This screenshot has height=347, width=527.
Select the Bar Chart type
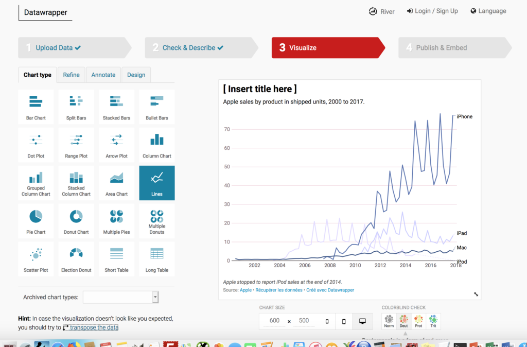pyautogui.click(x=36, y=107)
